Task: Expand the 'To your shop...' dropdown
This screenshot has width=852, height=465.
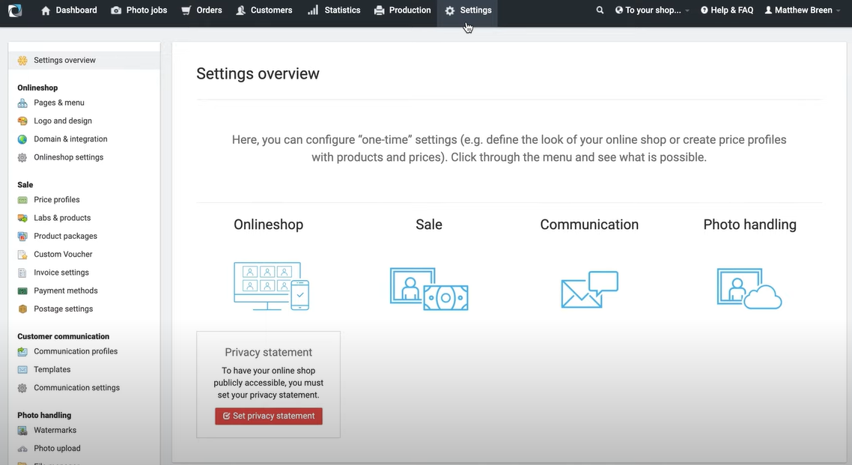Action: pos(651,10)
